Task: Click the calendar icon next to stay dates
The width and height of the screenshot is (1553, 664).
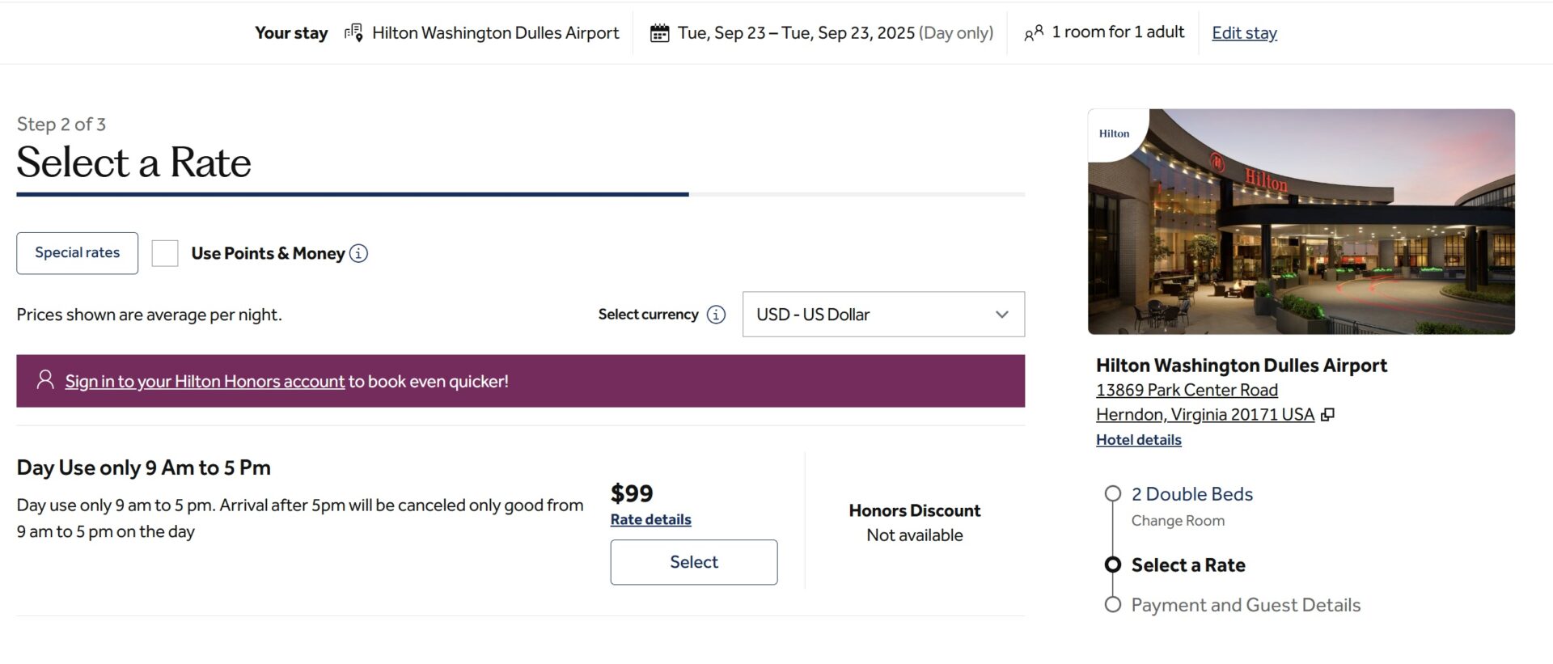Action: tap(660, 32)
